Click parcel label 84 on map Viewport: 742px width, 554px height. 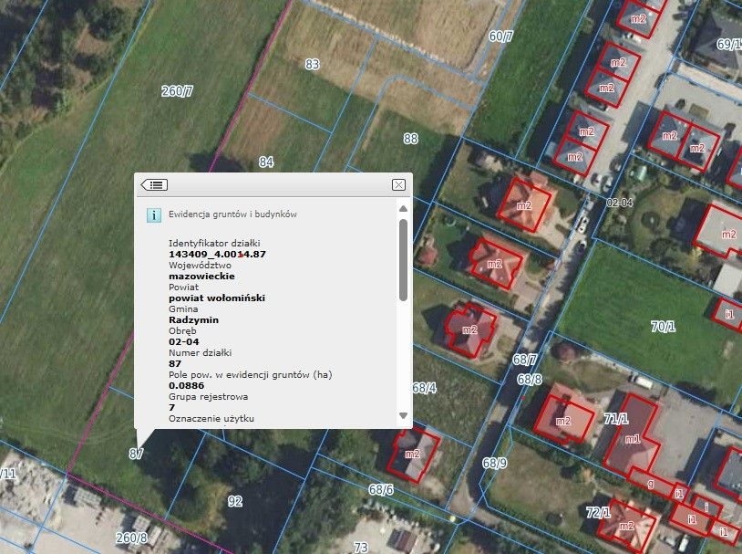[x=266, y=162]
